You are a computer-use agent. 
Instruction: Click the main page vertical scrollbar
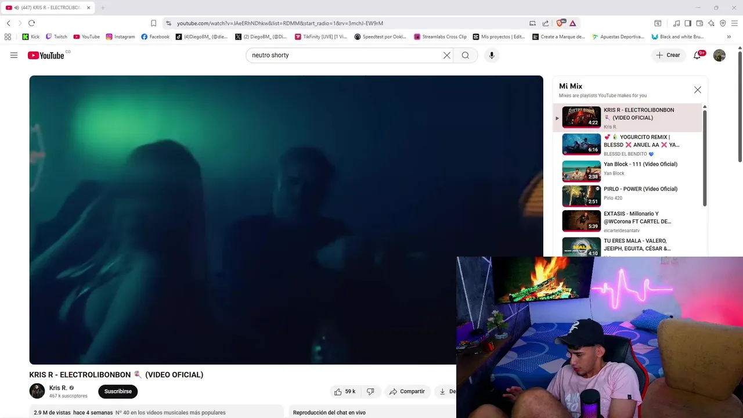click(740, 107)
